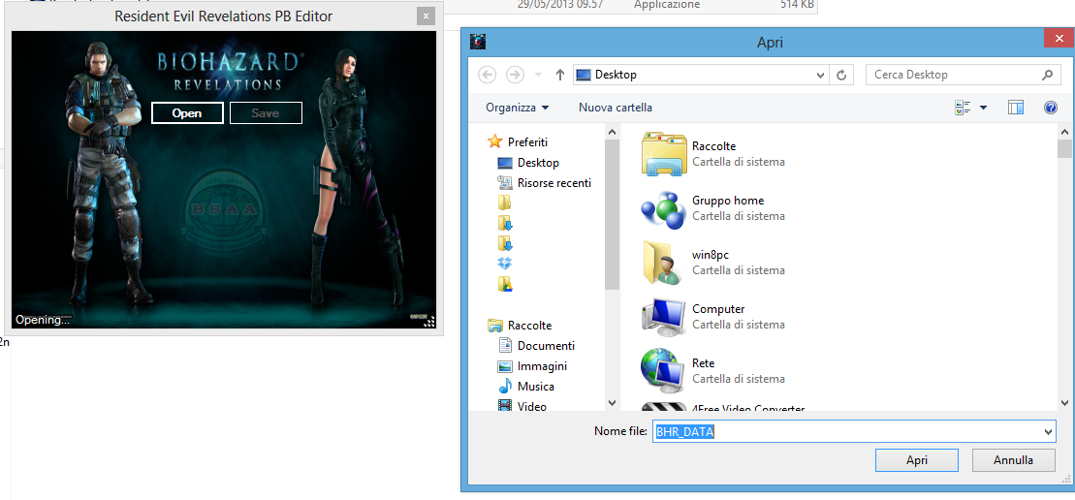Expand the address bar history dropdown
1075x500 pixels.
[x=820, y=75]
